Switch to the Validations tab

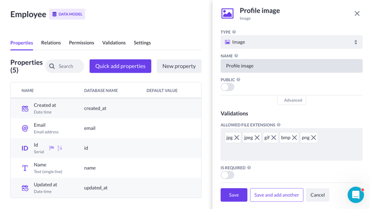(114, 42)
